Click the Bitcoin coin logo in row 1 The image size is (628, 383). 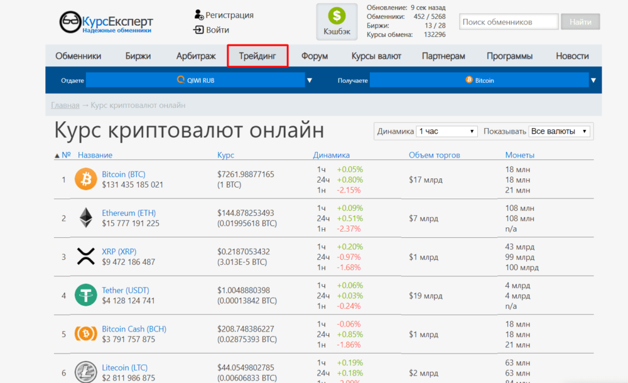tap(86, 179)
